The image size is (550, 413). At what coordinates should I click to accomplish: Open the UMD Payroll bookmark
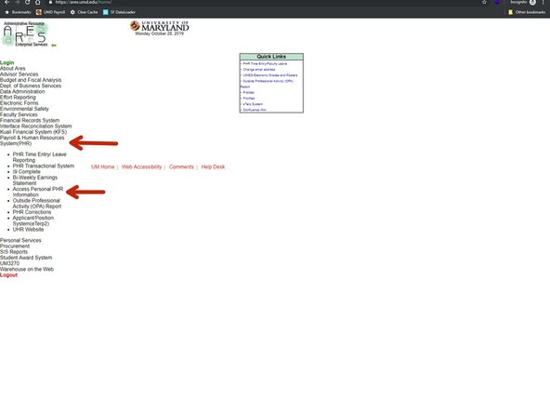(50, 12)
